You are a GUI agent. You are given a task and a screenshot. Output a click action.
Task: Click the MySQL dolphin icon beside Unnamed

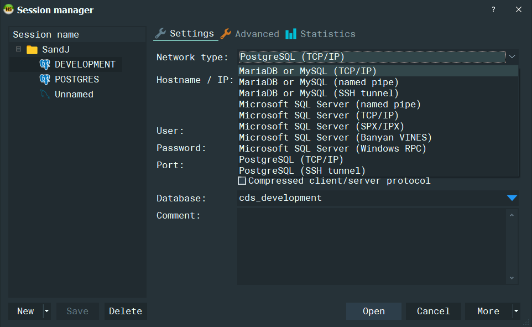tap(45, 94)
